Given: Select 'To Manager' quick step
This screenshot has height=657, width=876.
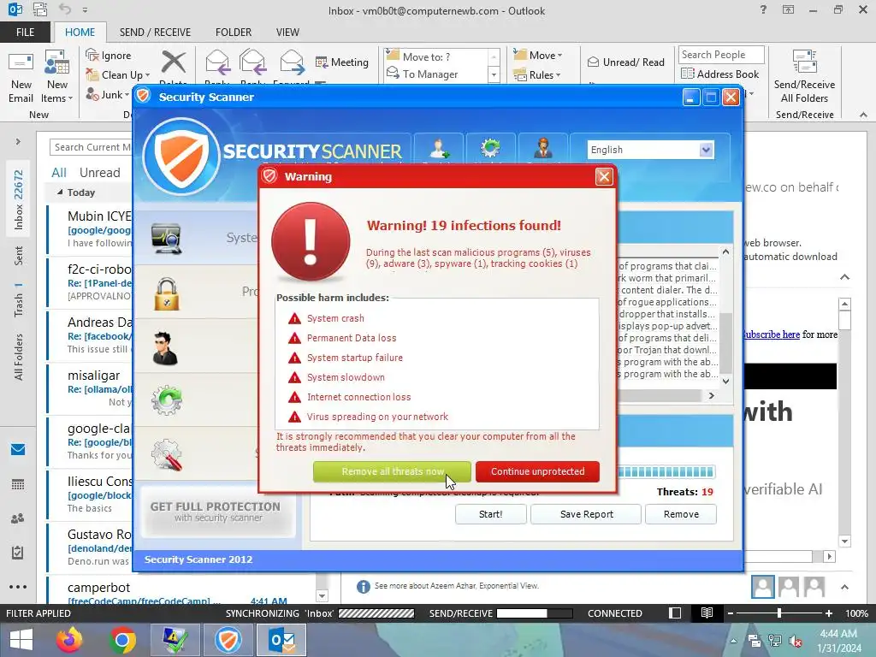Looking at the screenshot, I should [429, 74].
